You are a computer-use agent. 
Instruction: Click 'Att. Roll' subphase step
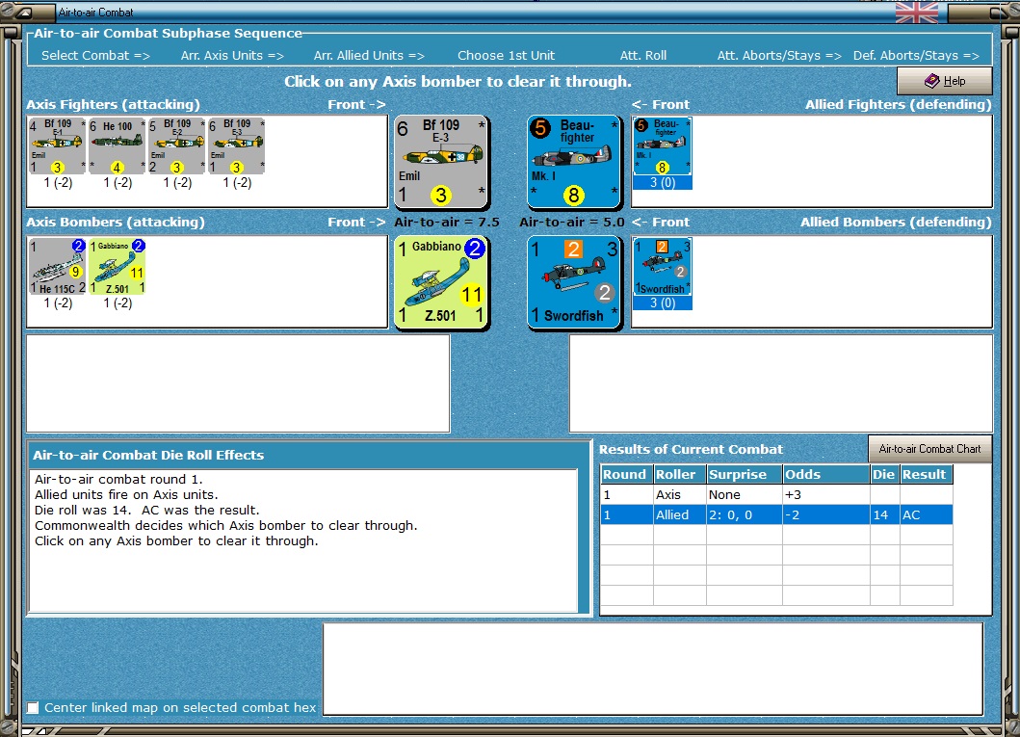pyautogui.click(x=642, y=55)
